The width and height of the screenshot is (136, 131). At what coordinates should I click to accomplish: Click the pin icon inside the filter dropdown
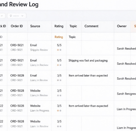[x=11, y=16]
